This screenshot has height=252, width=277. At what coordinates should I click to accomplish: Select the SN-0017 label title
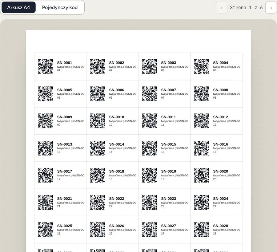(x=65, y=171)
